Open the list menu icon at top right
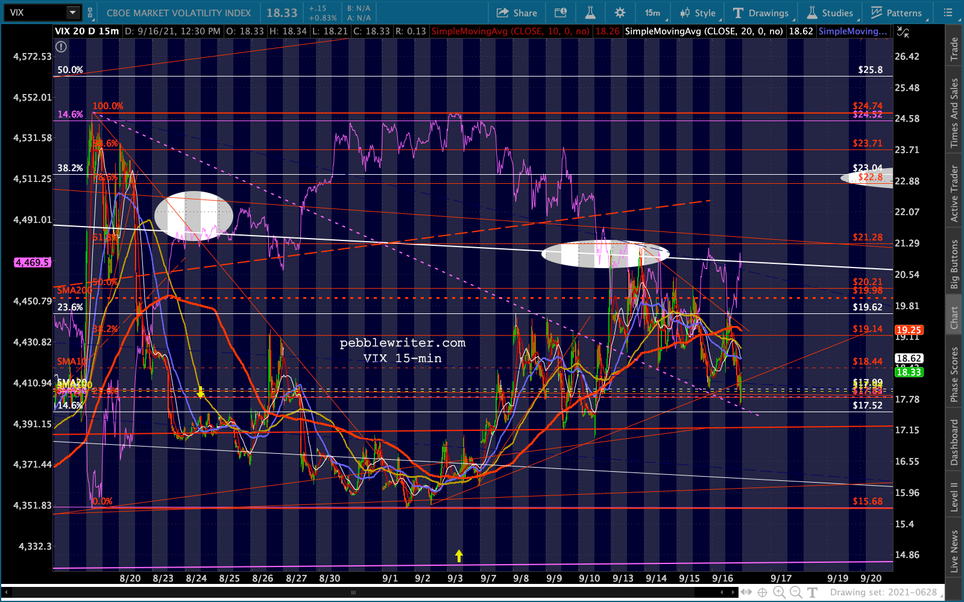The width and height of the screenshot is (964, 602). click(948, 13)
